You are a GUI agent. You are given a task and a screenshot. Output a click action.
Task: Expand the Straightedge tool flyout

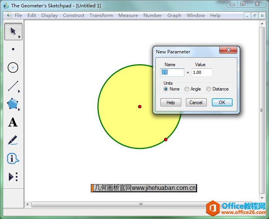(x=19, y=91)
